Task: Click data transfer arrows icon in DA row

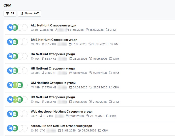Action: click(x=43, y=58)
